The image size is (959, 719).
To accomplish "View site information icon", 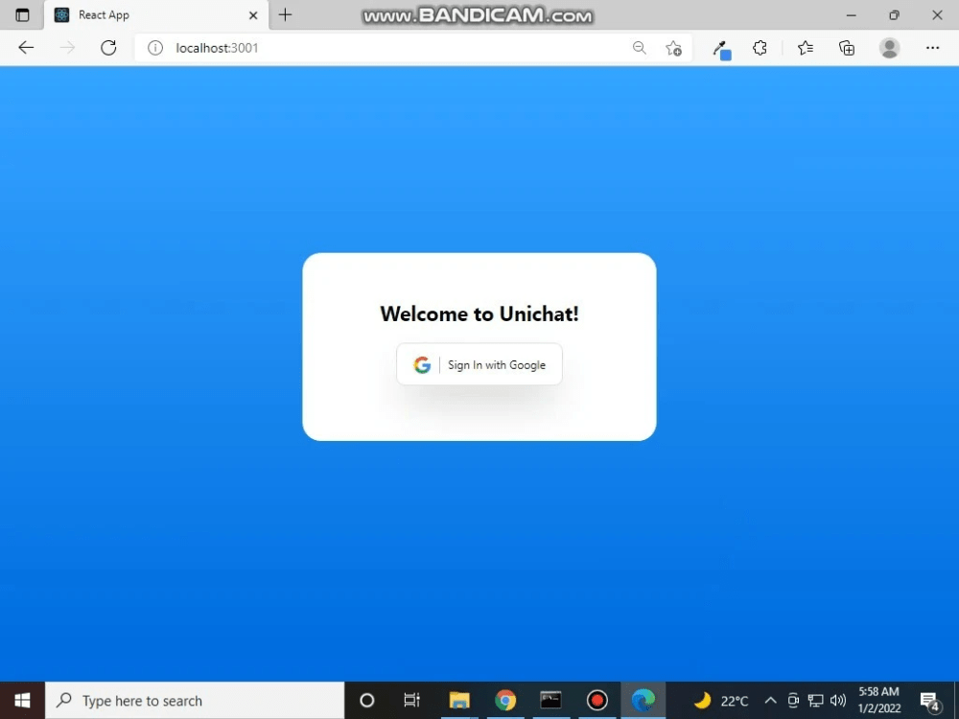I will click(155, 48).
